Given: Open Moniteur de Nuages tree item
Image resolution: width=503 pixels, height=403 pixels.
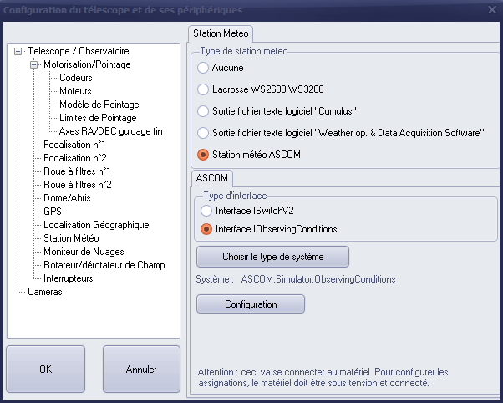Looking at the screenshot, I should point(84,252).
